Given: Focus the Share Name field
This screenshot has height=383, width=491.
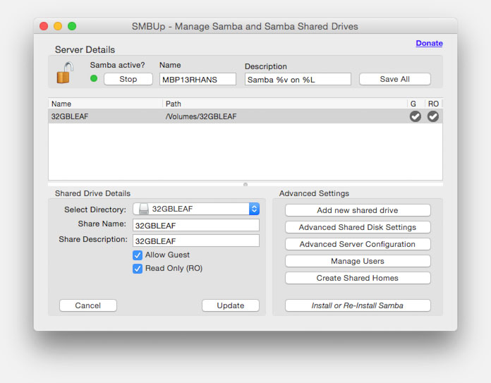Looking at the screenshot, I should click(196, 226).
